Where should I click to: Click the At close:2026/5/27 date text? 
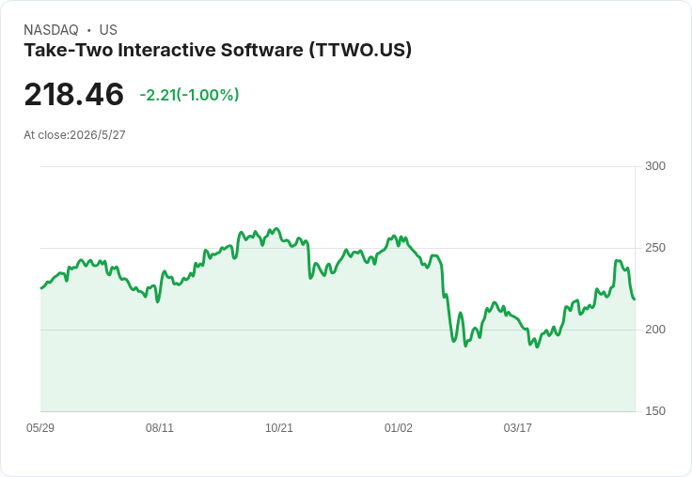[x=74, y=135]
